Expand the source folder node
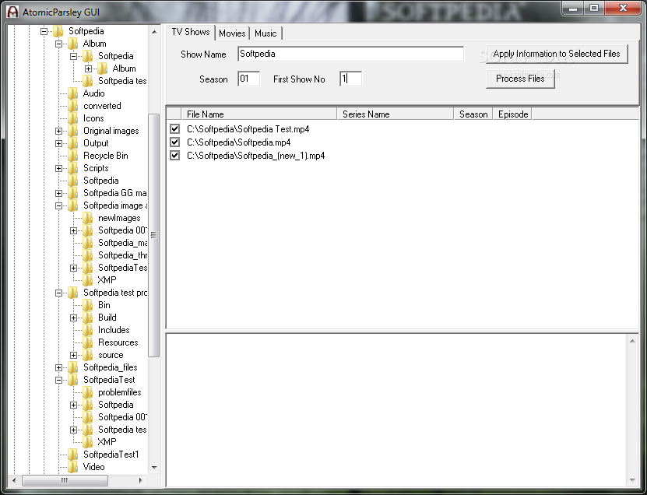Screen dimensions: 647x495 [x=73, y=355]
